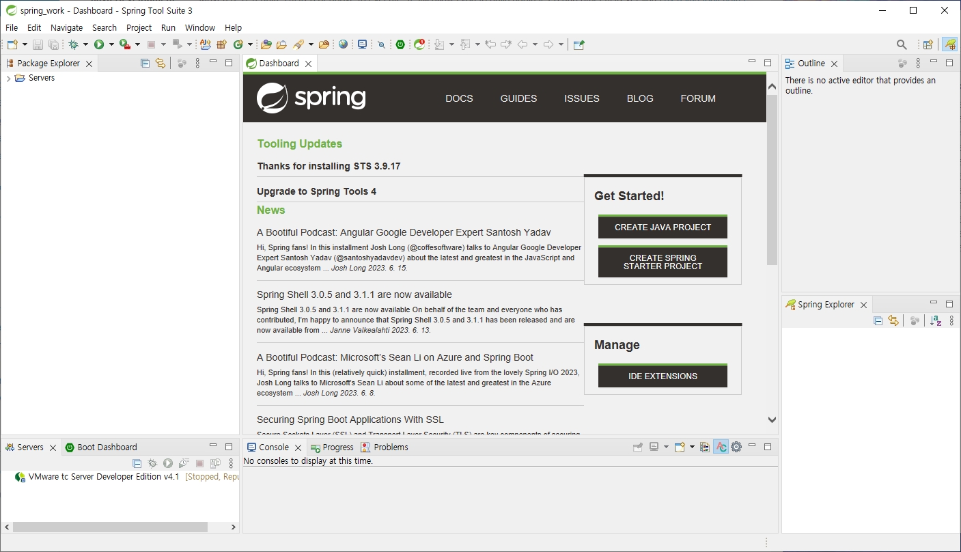Click the green Run toolbar button
The width and height of the screenshot is (961, 552).
[x=99, y=44]
